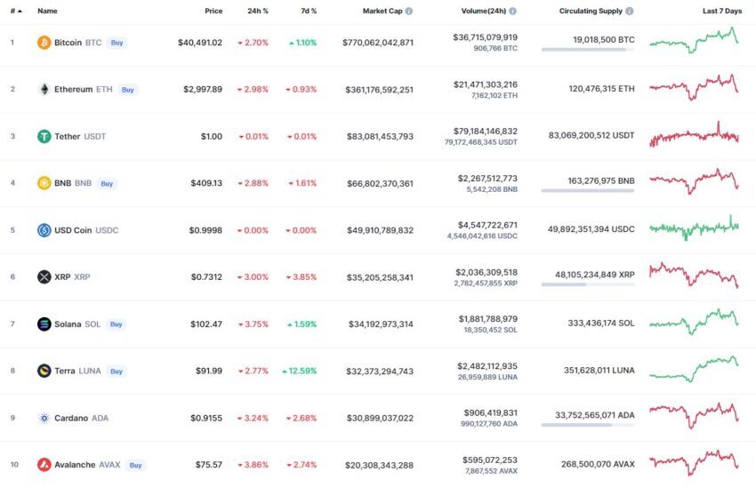756x488 pixels.
Task: Open the Circulating Supply info icon
Action: pos(629,11)
